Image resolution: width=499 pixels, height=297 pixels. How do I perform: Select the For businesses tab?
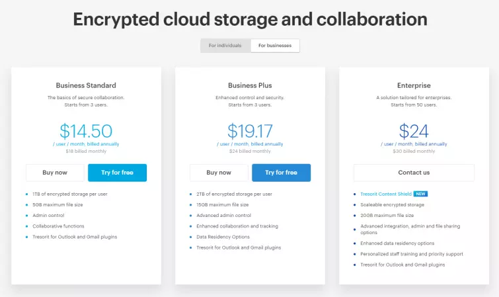(275, 46)
